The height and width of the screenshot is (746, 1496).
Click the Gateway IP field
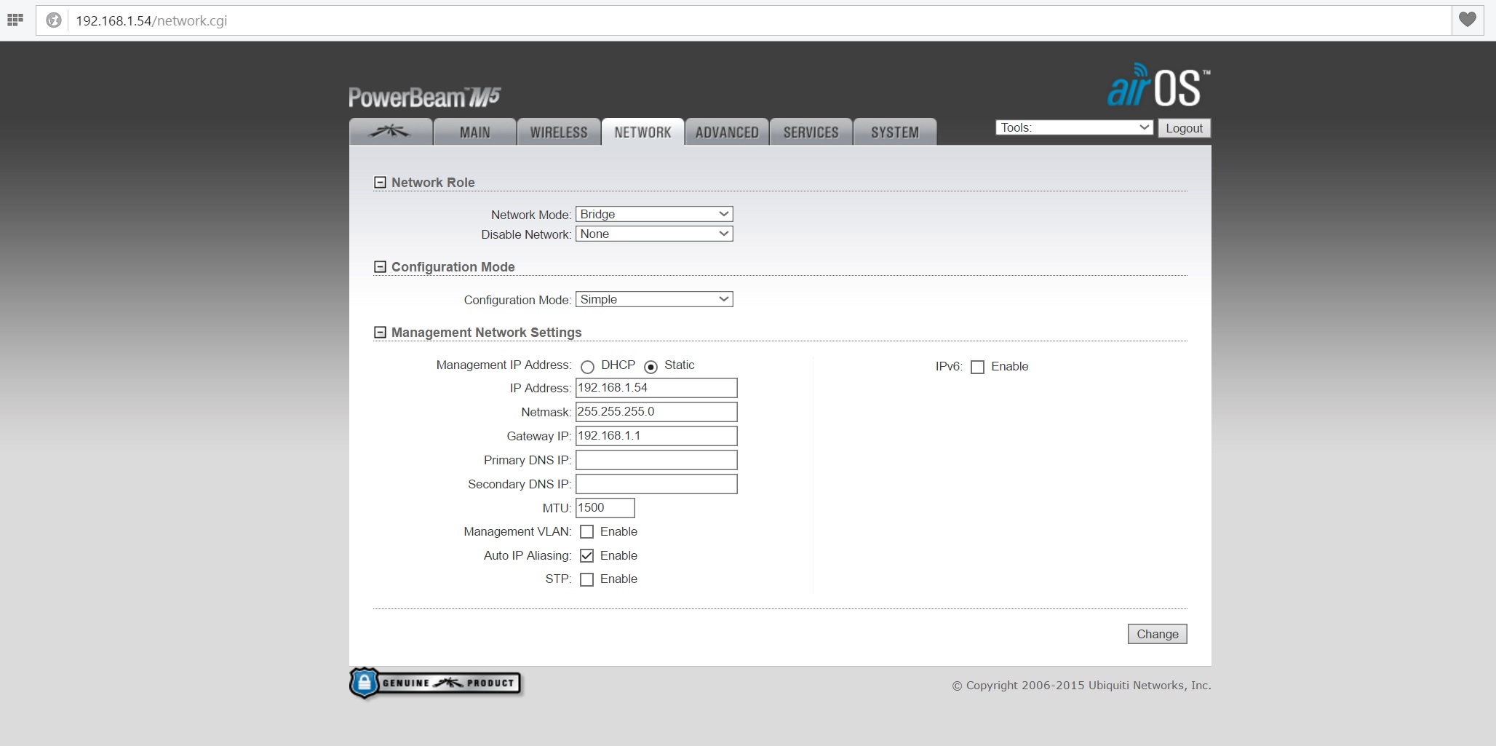[x=656, y=436]
